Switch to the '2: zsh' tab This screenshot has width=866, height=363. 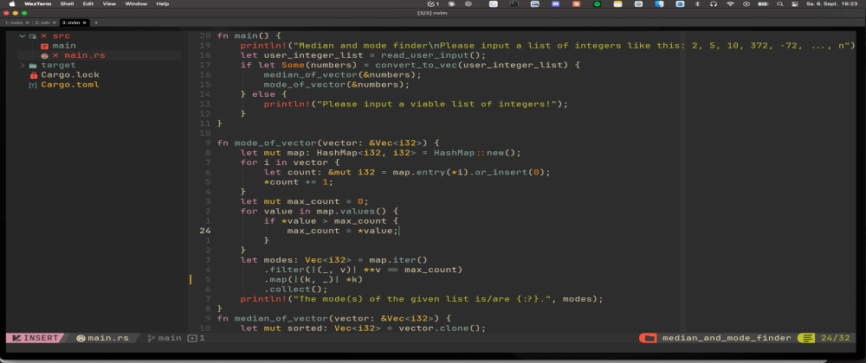point(42,22)
